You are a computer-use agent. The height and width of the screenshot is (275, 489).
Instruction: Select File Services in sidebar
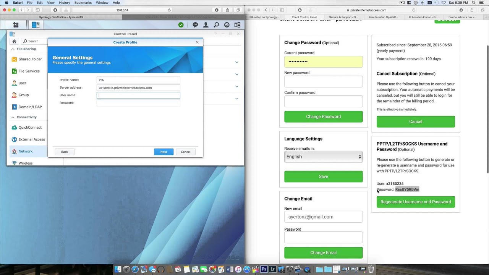(x=29, y=71)
